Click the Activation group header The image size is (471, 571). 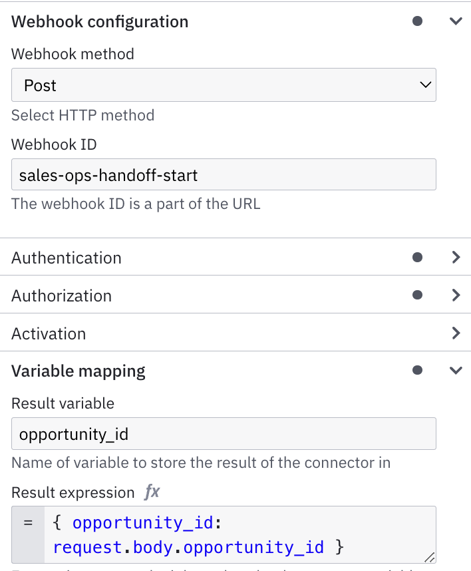(235, 333)
